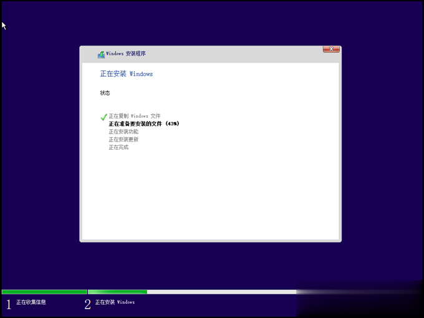Click the '正在完成' step
The image size is (424, 318).
[x=118, y=147]
